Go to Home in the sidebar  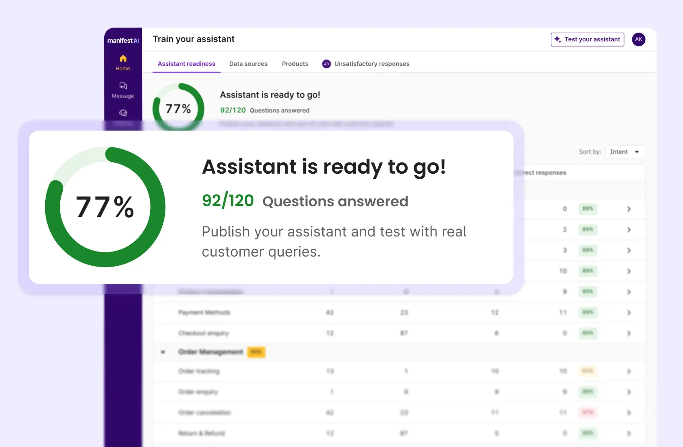123,62
